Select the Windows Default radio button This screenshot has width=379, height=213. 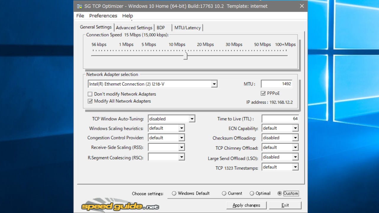(174, 193)
